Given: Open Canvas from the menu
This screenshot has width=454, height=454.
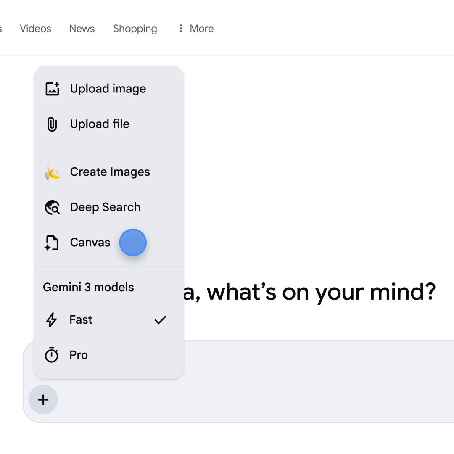Looking at the screenshot, I should [109, 243].
